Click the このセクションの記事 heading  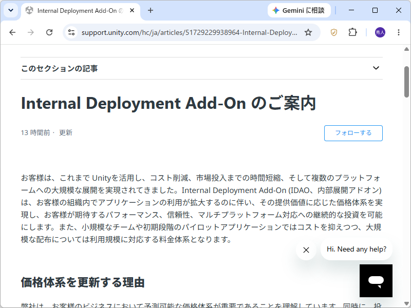[x=59, y=68]
